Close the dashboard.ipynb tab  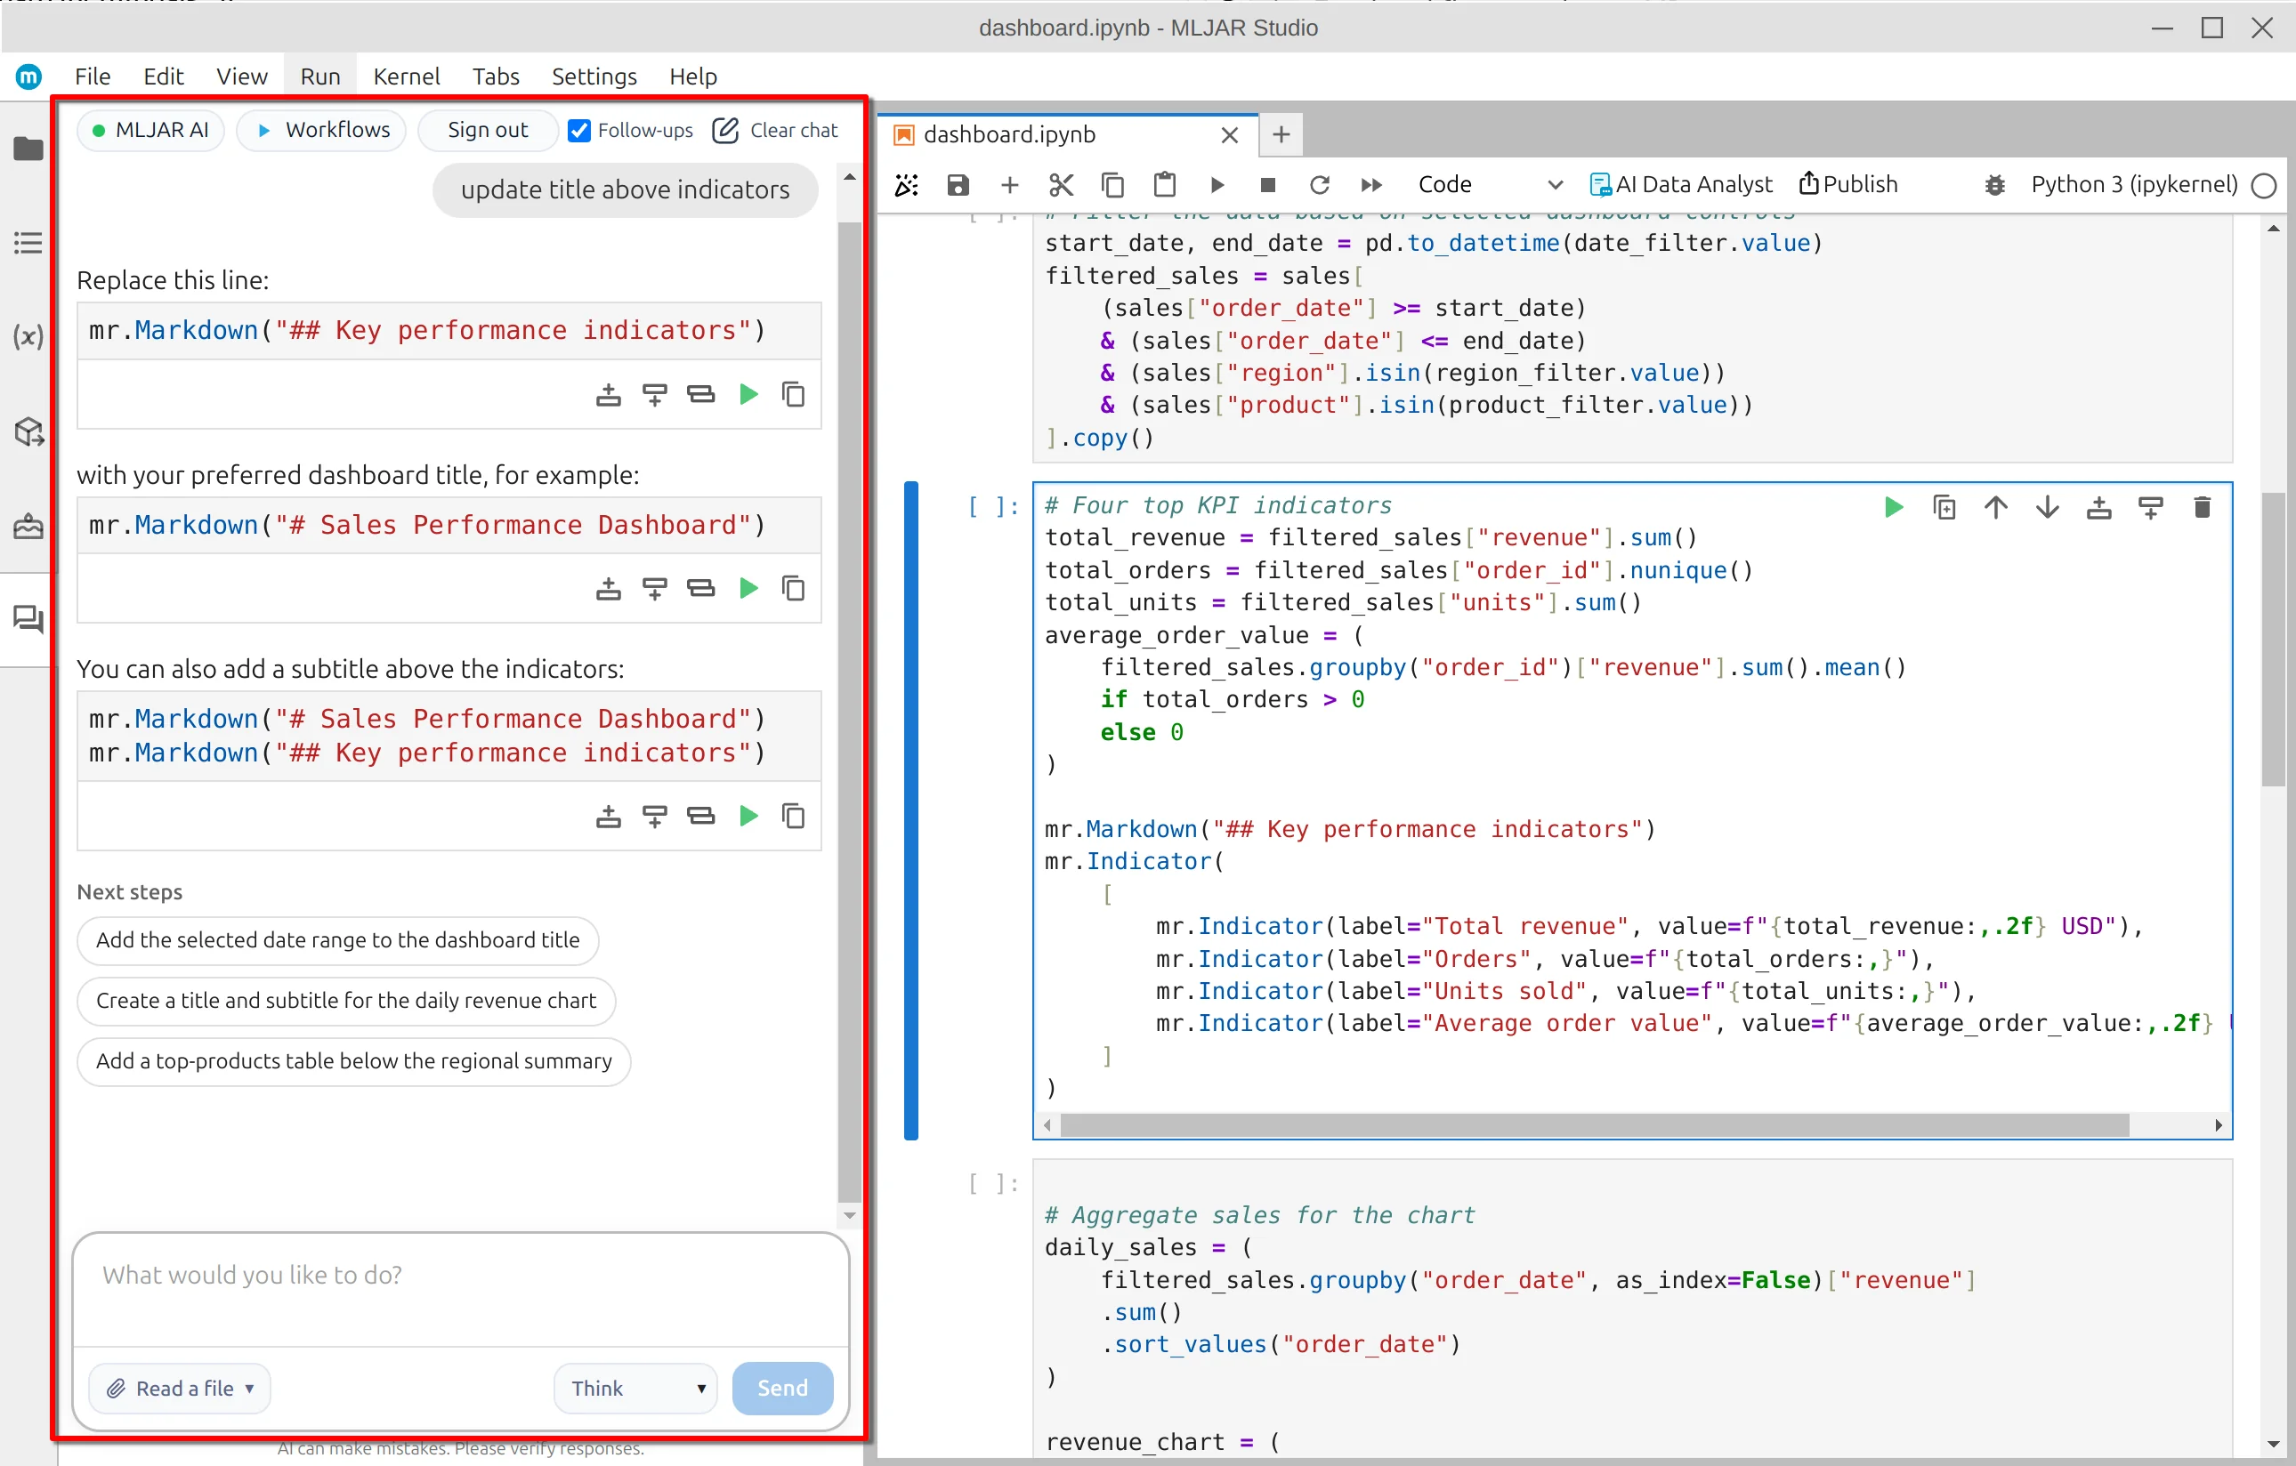1230,135
